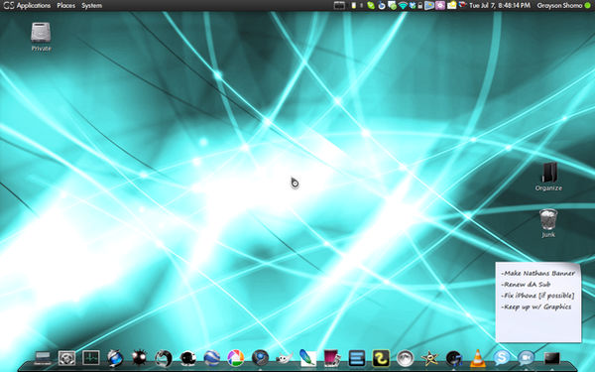
Task: Click the blue striped list dock icon
Action: coord(357,358)
